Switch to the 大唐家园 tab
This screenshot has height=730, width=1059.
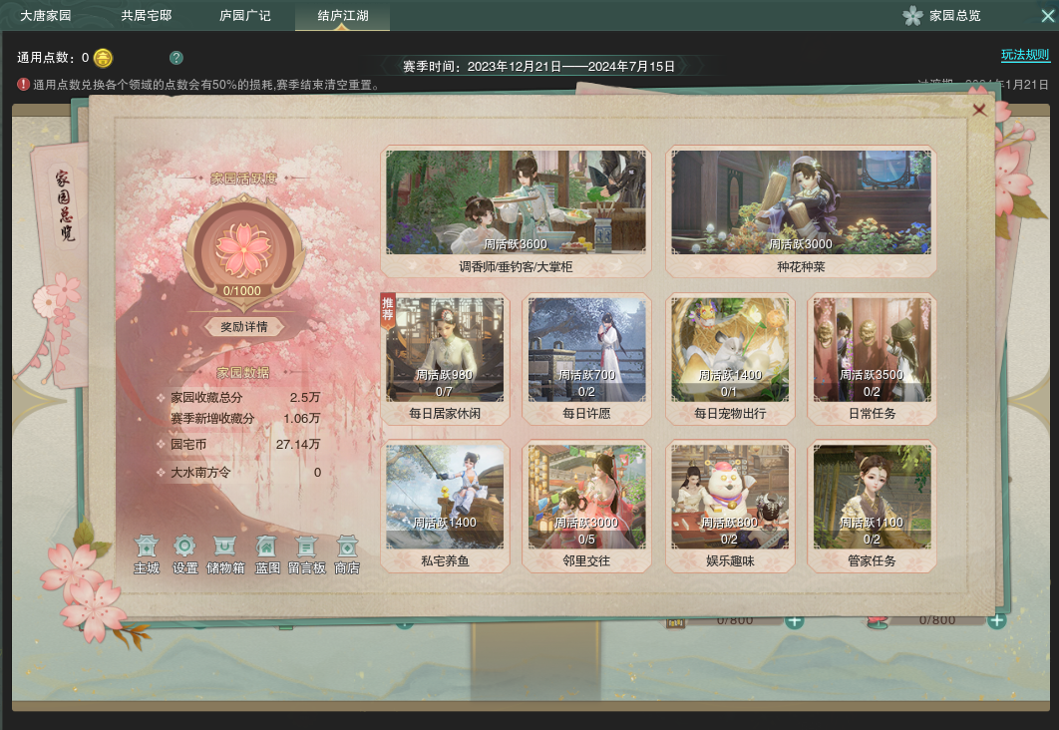46,15
